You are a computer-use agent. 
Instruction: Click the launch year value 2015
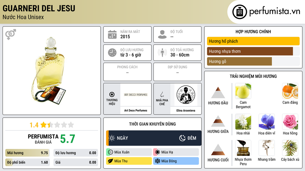(125, 37)
